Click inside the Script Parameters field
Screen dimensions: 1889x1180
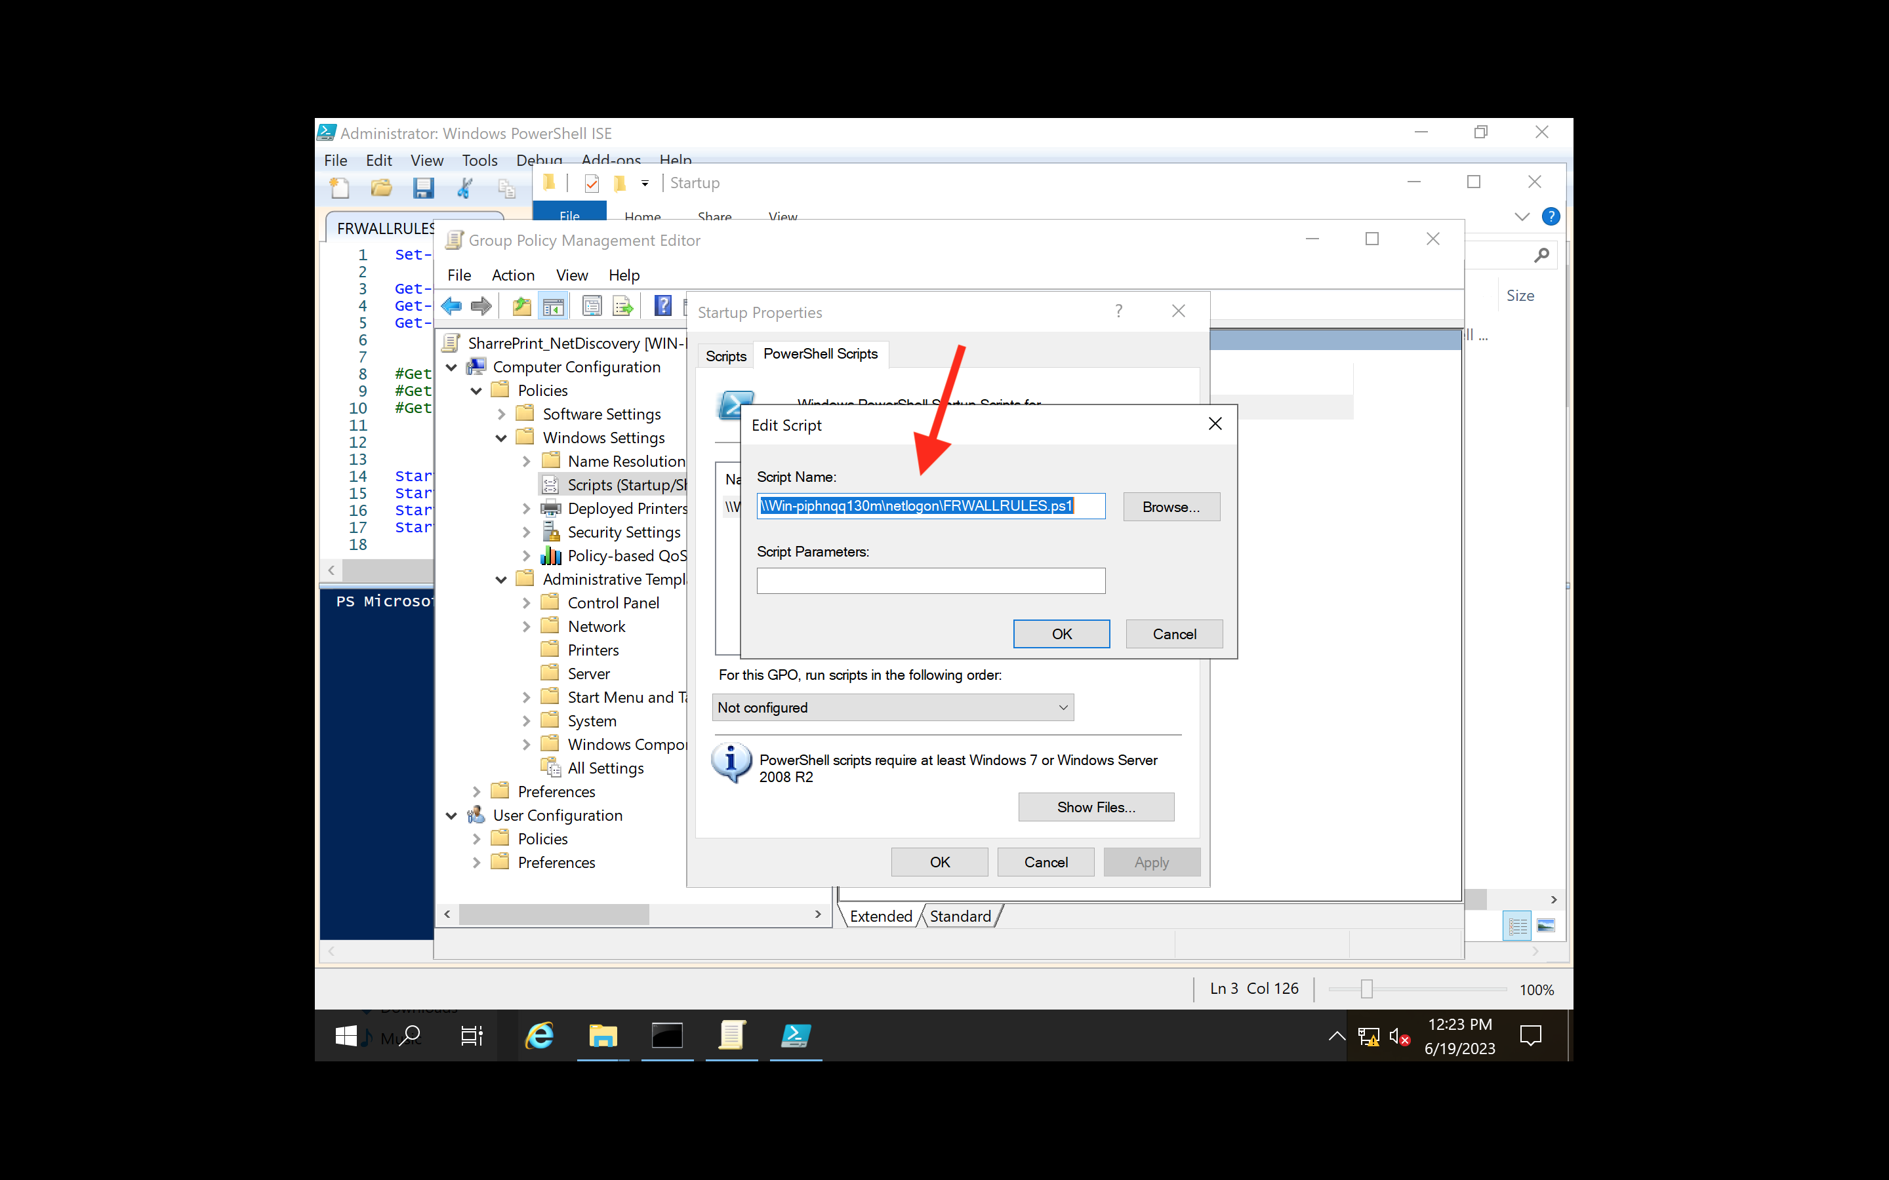[929, 580]
